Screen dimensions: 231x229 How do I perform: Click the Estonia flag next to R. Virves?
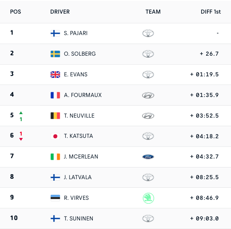coord(55,198)
